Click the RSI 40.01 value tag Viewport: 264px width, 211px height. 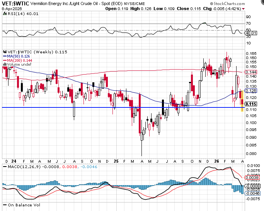click(x=251, y=33)
